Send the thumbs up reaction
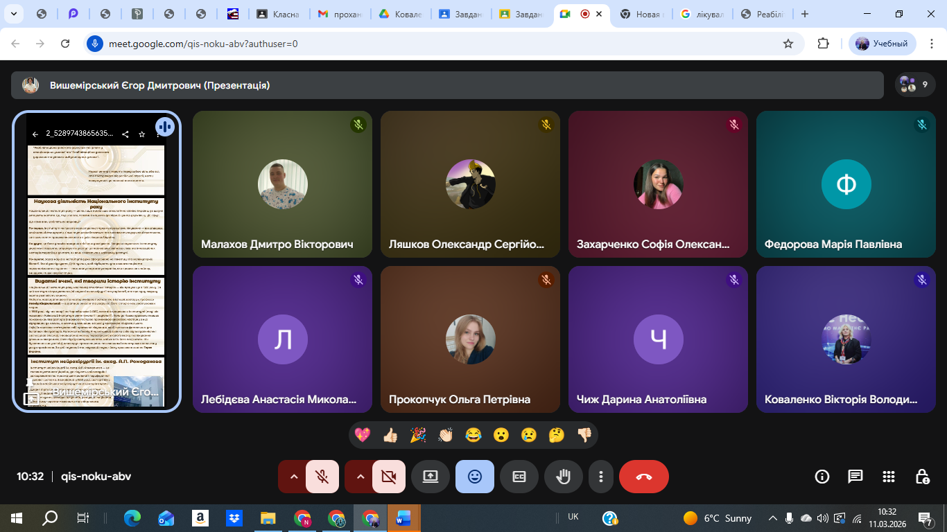 [390, 435]
